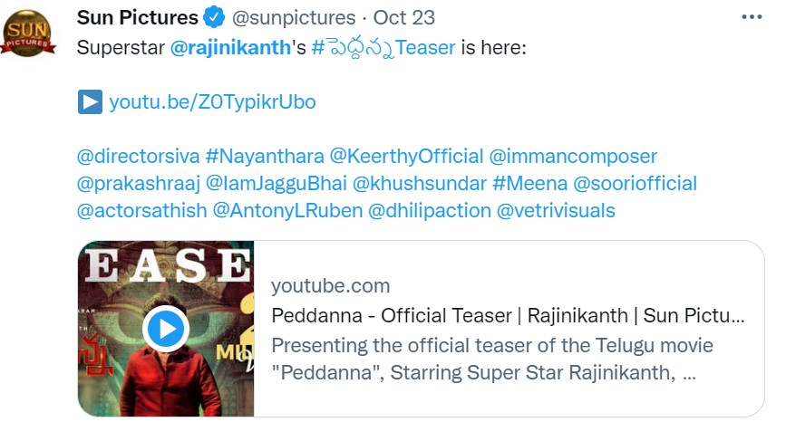Open the @immancomposer mention
This screenshot has width=786, height=422.
(573, 157)
